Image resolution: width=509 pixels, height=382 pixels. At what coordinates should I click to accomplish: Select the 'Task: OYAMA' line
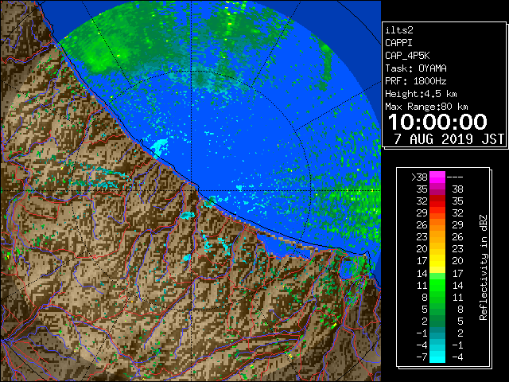(x=416, y=68)
